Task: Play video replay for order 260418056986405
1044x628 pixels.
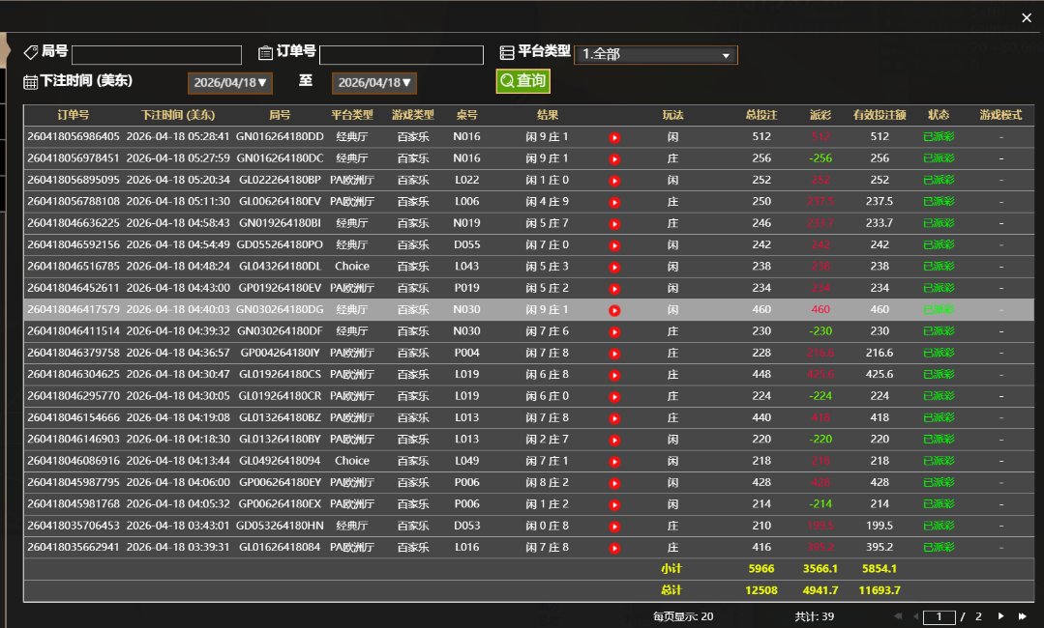Action: coord(614,137)
